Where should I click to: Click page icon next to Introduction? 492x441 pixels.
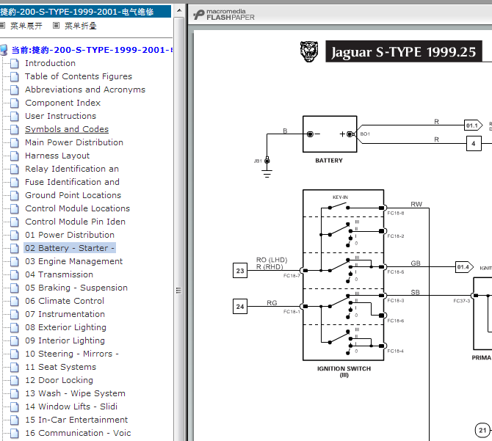(14, 63)
